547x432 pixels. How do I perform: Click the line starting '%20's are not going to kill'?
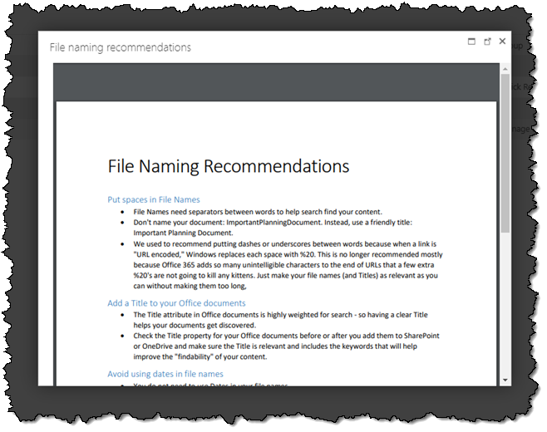coord(285,275)
